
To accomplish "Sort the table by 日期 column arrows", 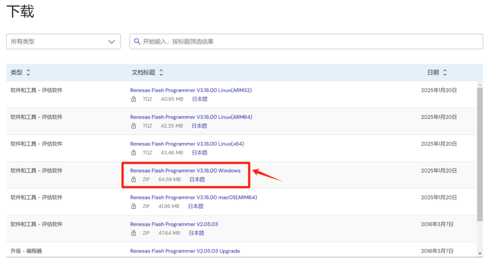I will coord(445,73).
